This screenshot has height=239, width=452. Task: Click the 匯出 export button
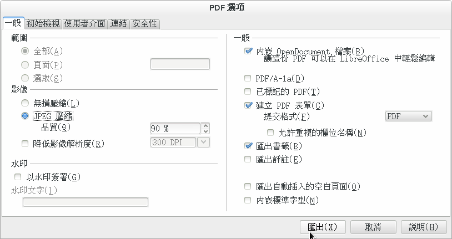point(323,227)
